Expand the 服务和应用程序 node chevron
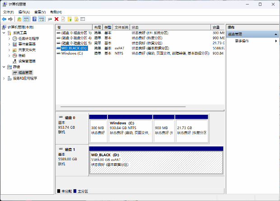The height and width of the screenshot is (201, 280). [x=4, y=78]
